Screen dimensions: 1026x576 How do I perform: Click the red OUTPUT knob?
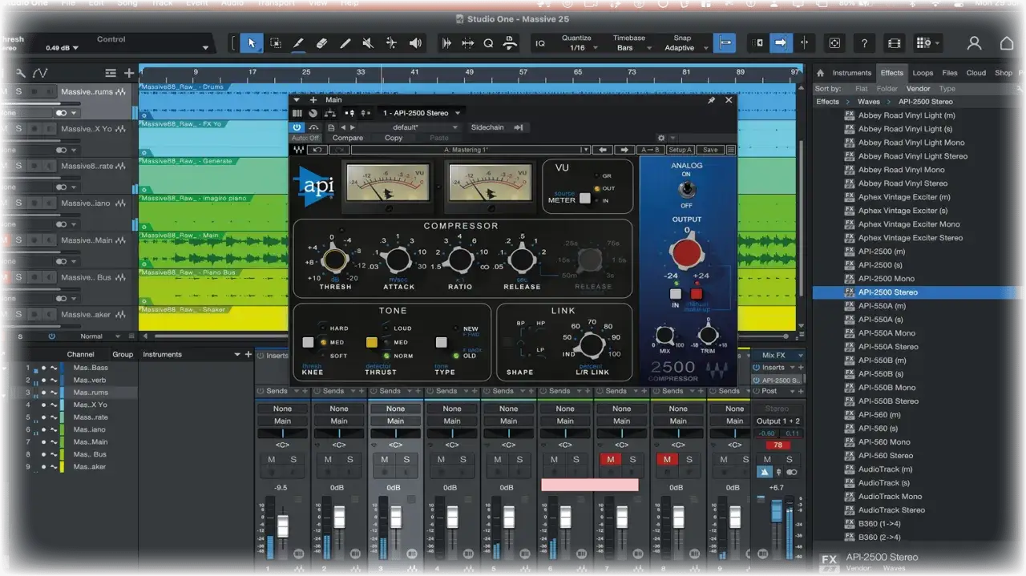tap(686, 253)
